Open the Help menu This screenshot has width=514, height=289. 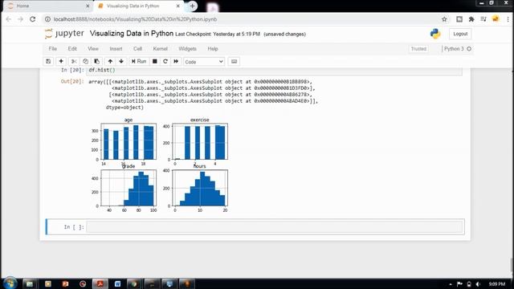pyautogui.click(x=213, y=49)
